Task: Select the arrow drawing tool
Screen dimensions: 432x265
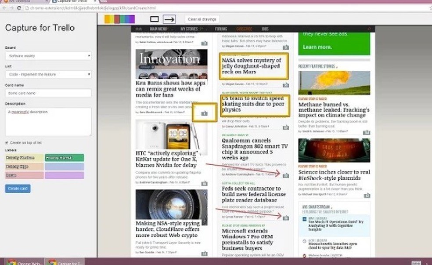Action: click(x=168, y=19)
